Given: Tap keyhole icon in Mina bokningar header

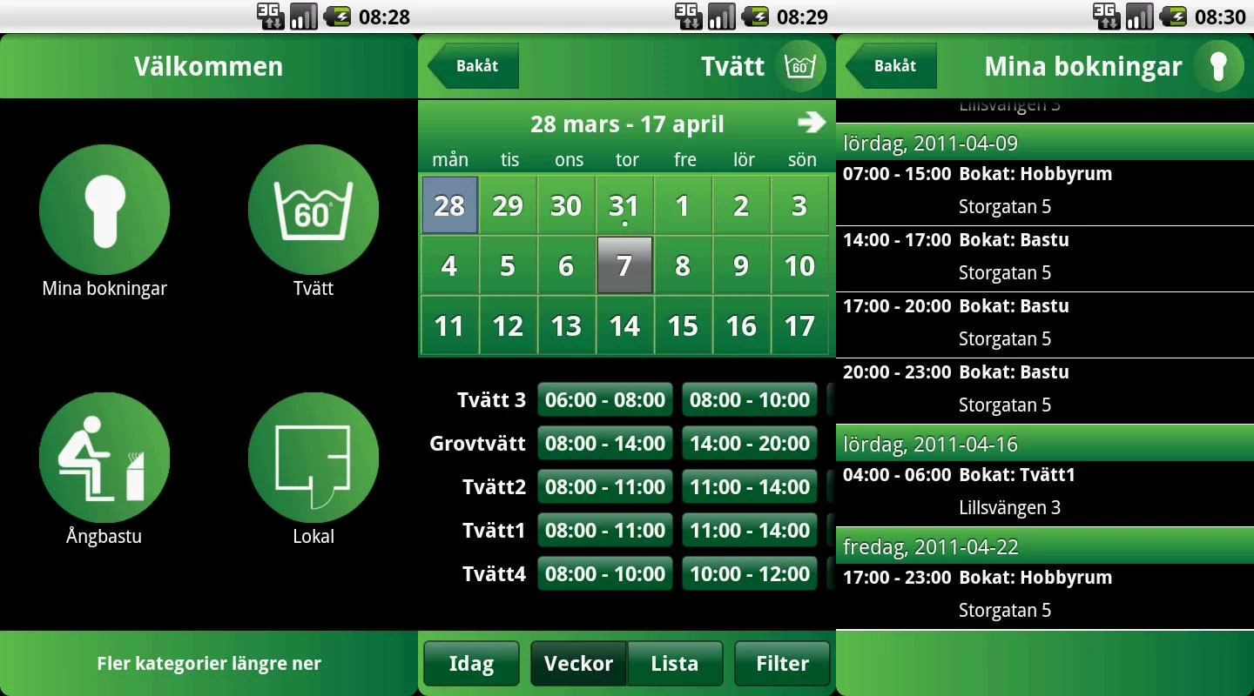Looking at the screenshot, I should click(x=1218, y=66).
